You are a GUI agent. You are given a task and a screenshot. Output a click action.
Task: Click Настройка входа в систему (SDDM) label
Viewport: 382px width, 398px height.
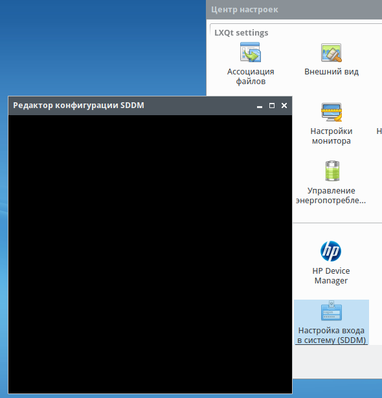(331, 335)
